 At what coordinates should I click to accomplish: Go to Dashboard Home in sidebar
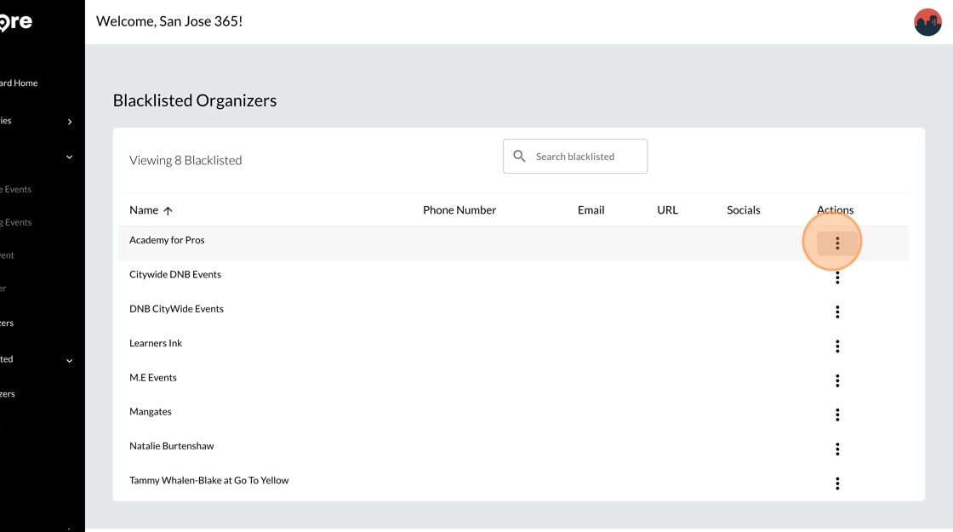point(20,83)
